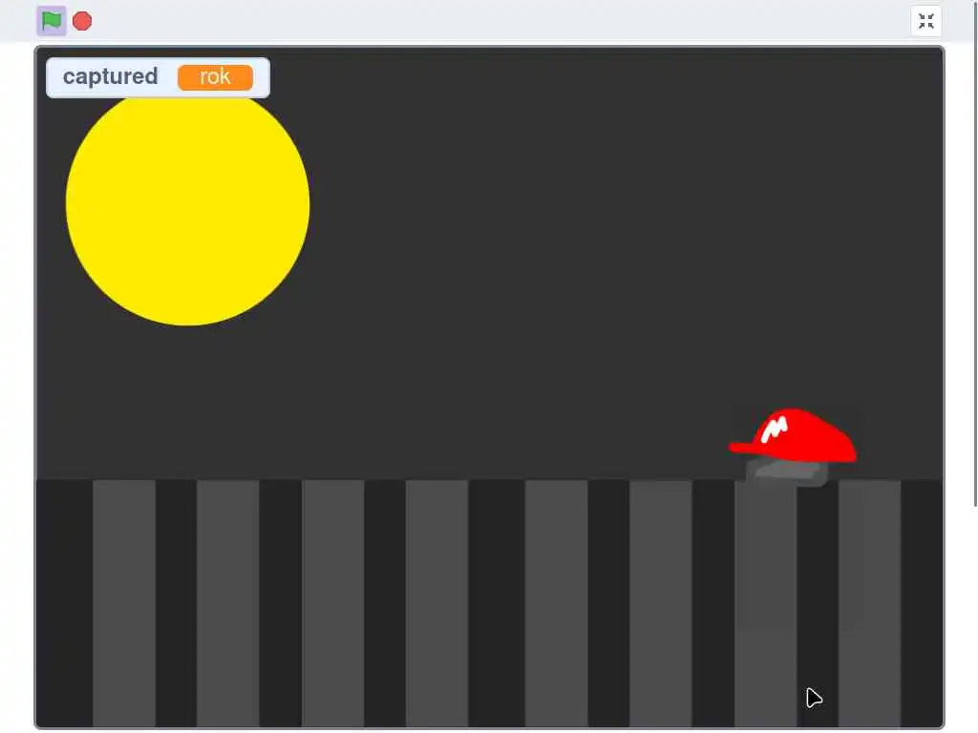Screen dimensions: 978x733
Task: Click the gray rock under the cap
Action: coord(787,472)
